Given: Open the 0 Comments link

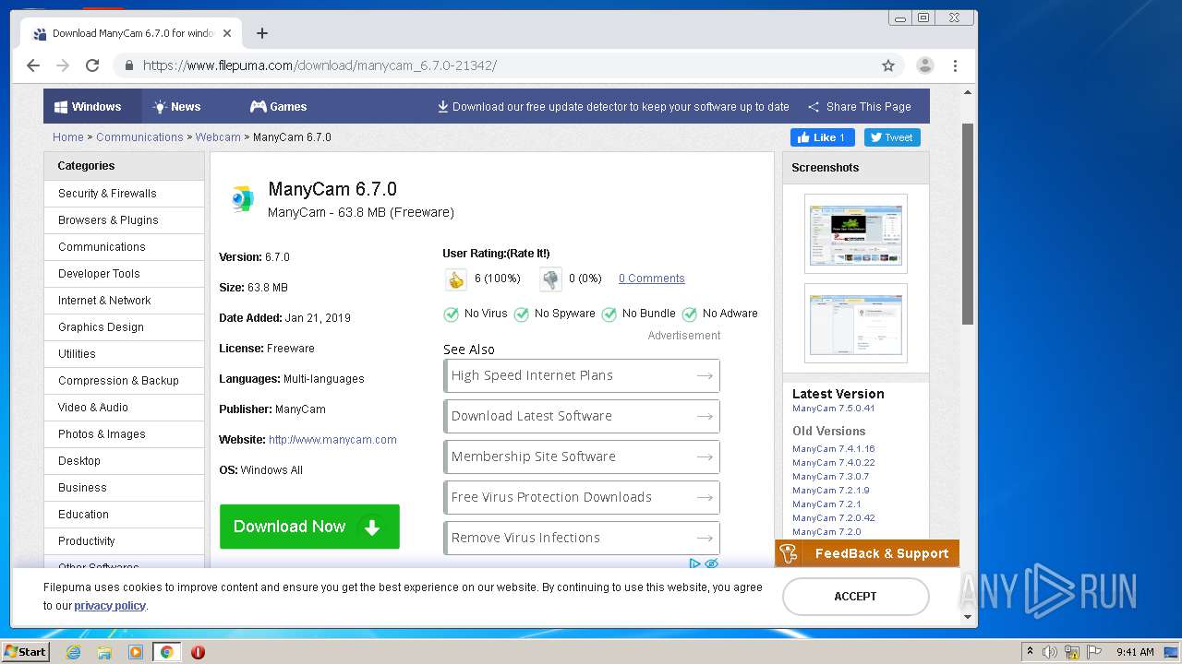Looking at the screenshot, I should pos(652,279).
